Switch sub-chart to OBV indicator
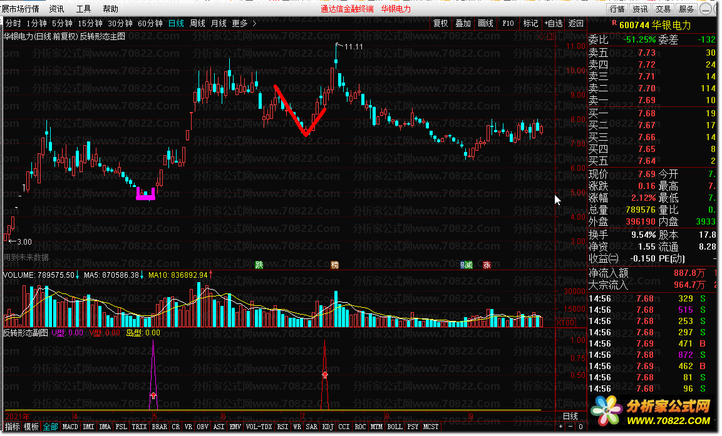 tap(202, 427)
